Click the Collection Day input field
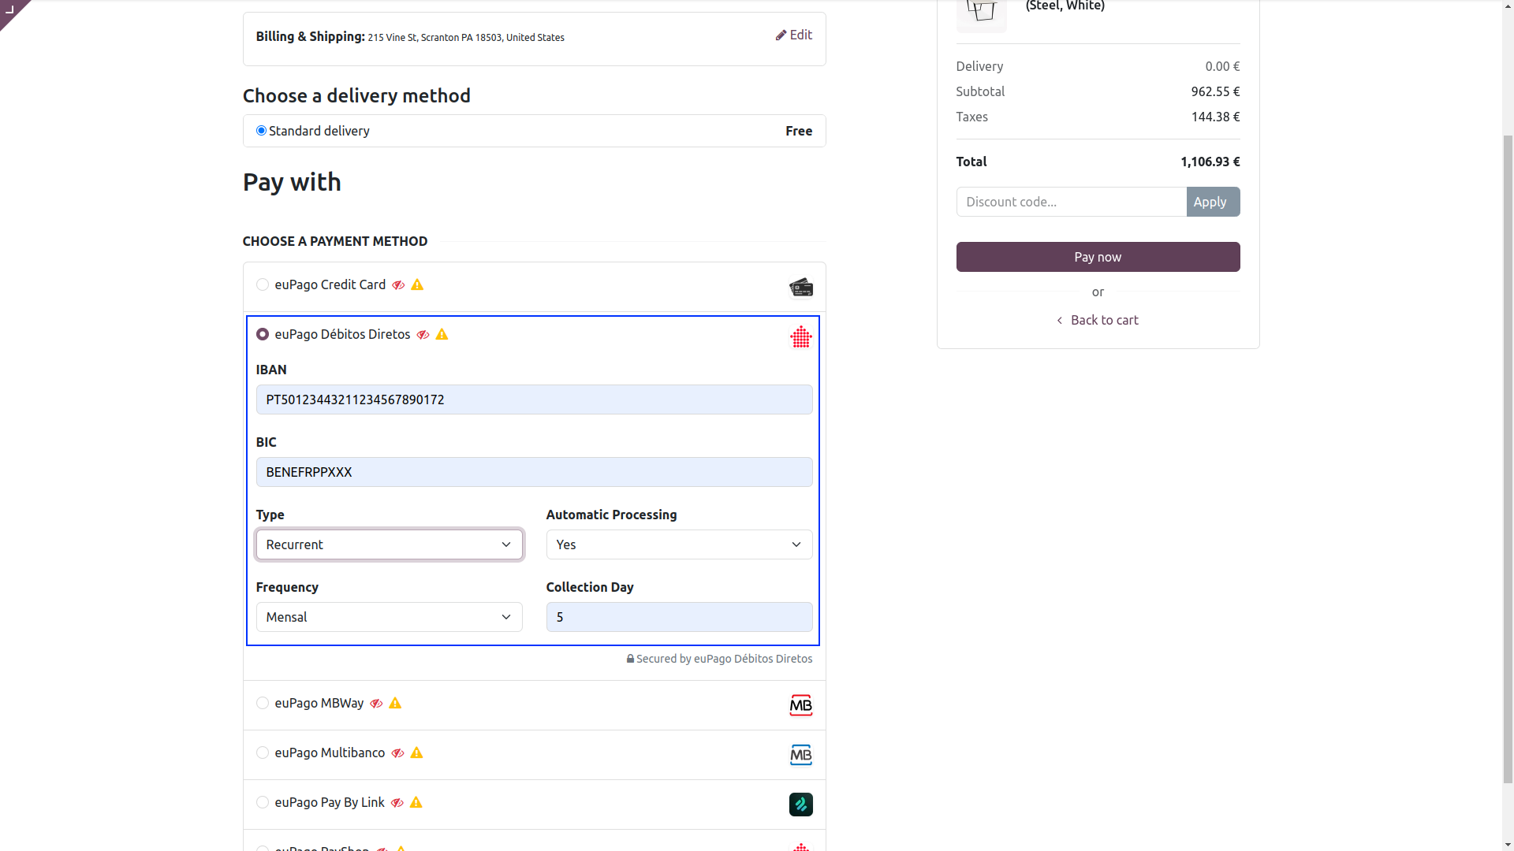 [x=679, y=617]
